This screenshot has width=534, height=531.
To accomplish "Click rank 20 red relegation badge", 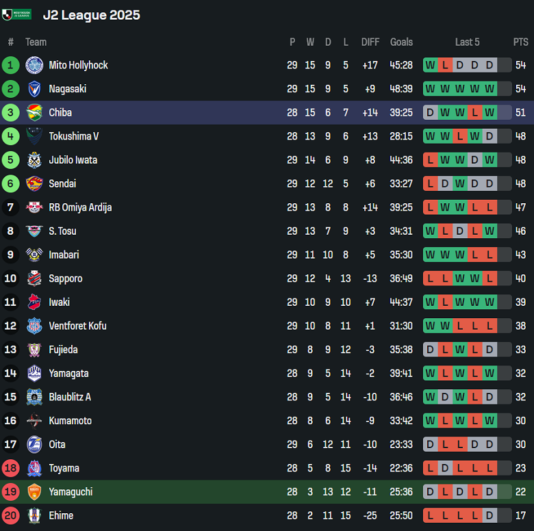I will tap(10, 515).
